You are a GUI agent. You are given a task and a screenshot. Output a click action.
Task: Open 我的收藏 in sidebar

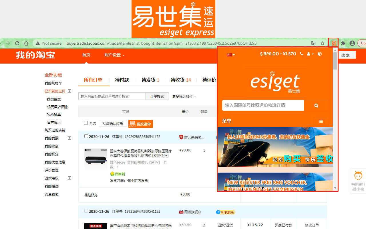(x=51, y=146)
